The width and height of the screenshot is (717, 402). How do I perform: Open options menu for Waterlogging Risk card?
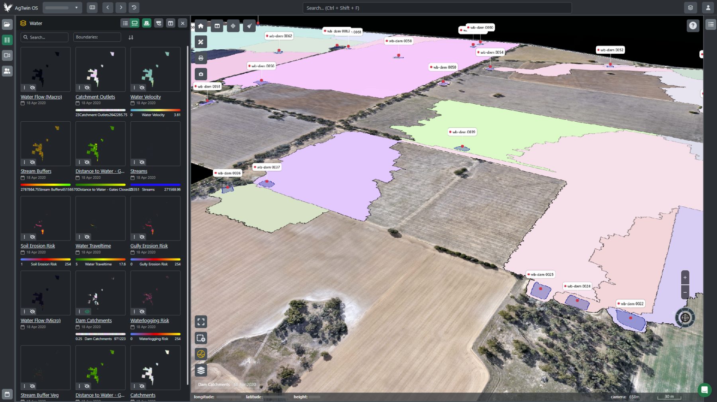point(134,311)
